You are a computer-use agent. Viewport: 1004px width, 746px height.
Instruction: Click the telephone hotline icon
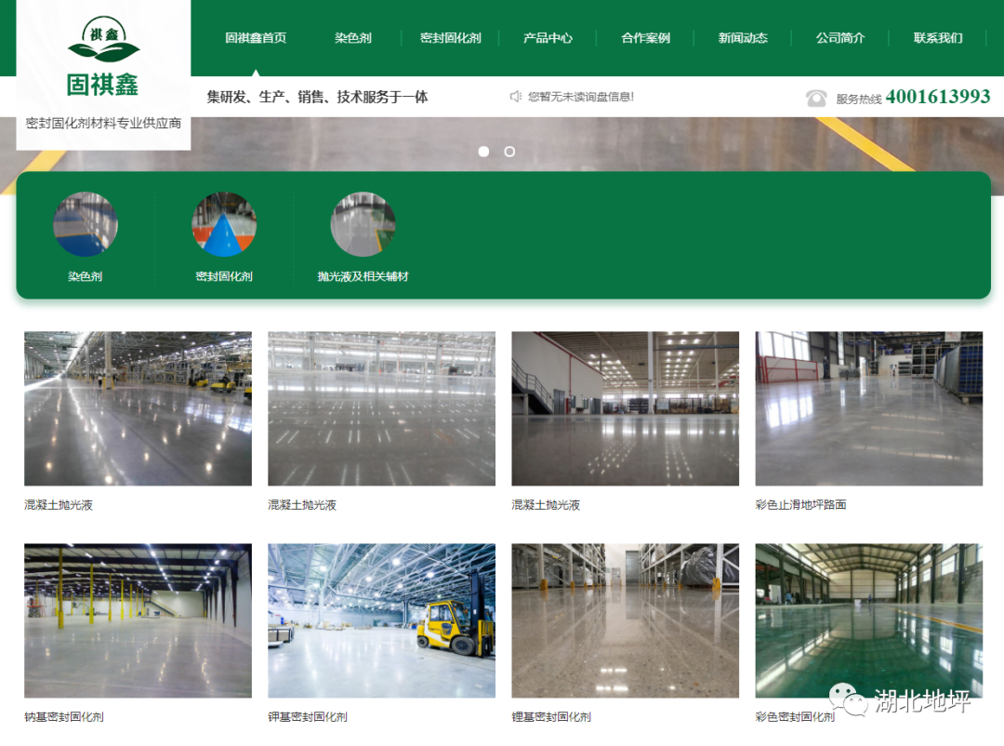tap(816, 98)
